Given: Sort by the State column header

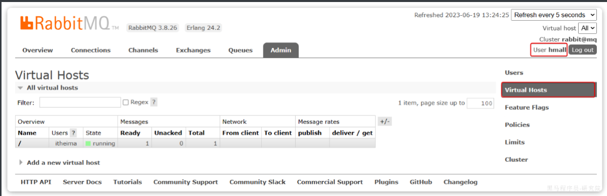Looking at the screenshot, I should (x=93, y=133).
